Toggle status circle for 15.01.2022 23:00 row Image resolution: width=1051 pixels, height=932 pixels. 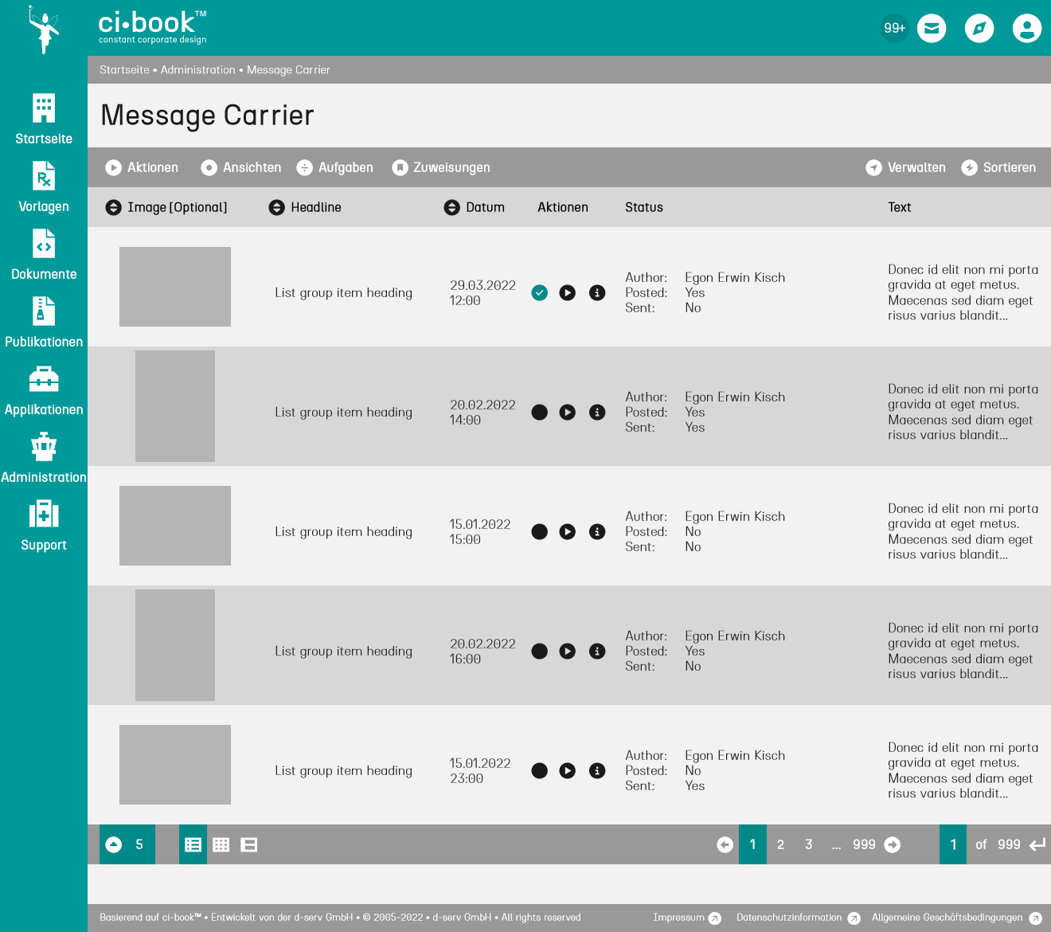point(540,770)
